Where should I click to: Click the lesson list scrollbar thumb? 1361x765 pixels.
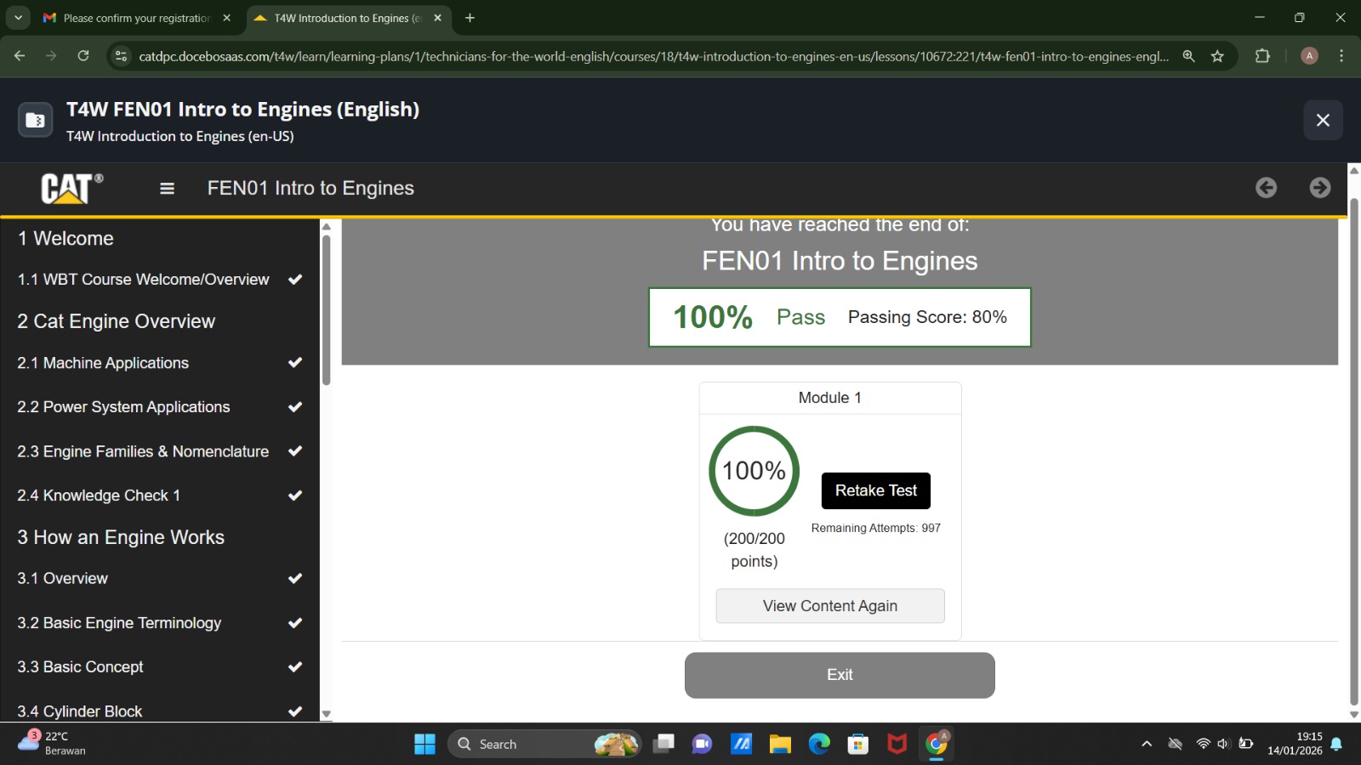pyautogui.click(x=326, y=310)
